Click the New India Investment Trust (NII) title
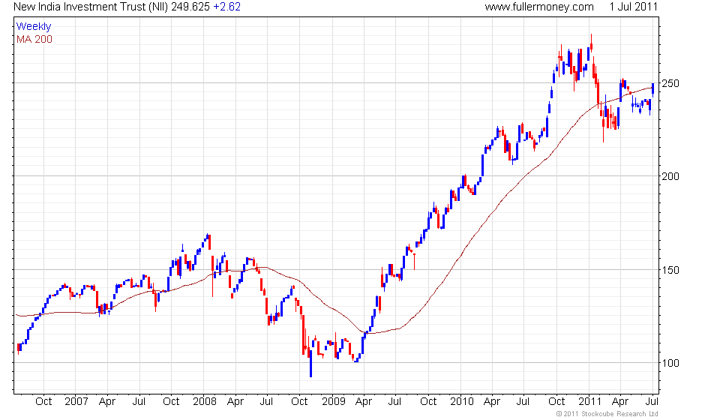 click(91, 7)
